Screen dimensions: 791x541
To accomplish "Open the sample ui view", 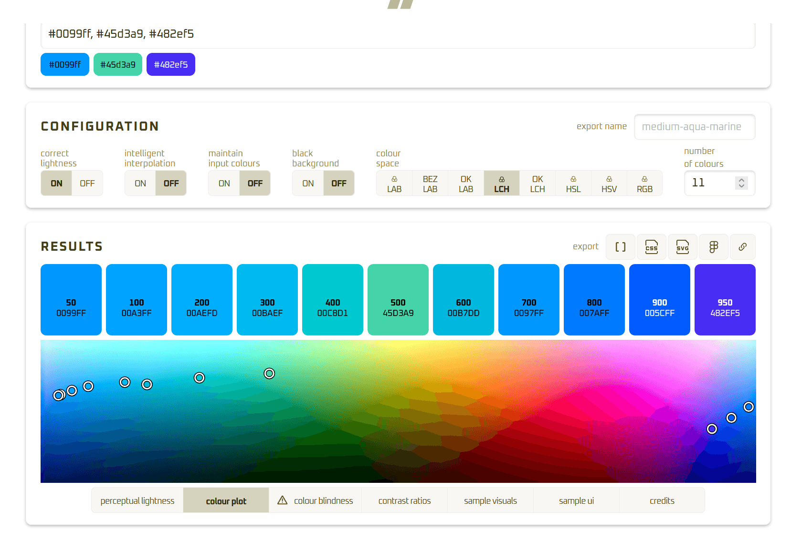I will 576,500.
